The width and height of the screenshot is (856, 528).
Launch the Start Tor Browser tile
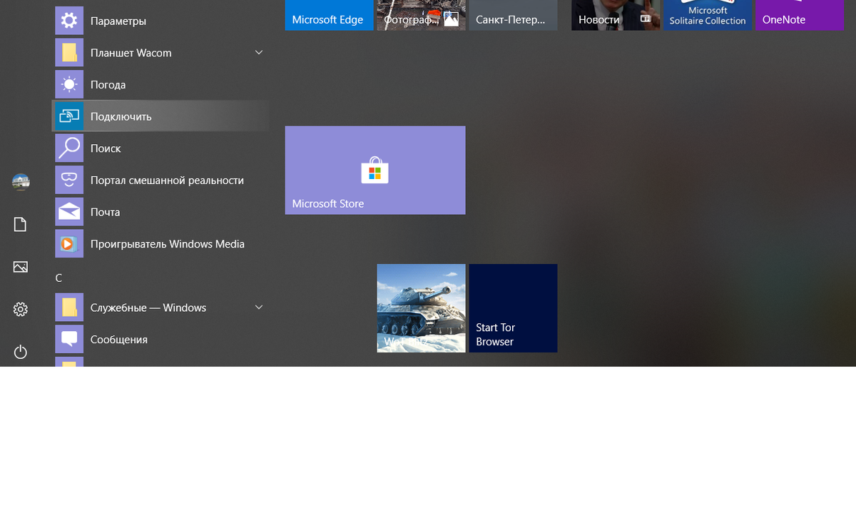point(513,308)
